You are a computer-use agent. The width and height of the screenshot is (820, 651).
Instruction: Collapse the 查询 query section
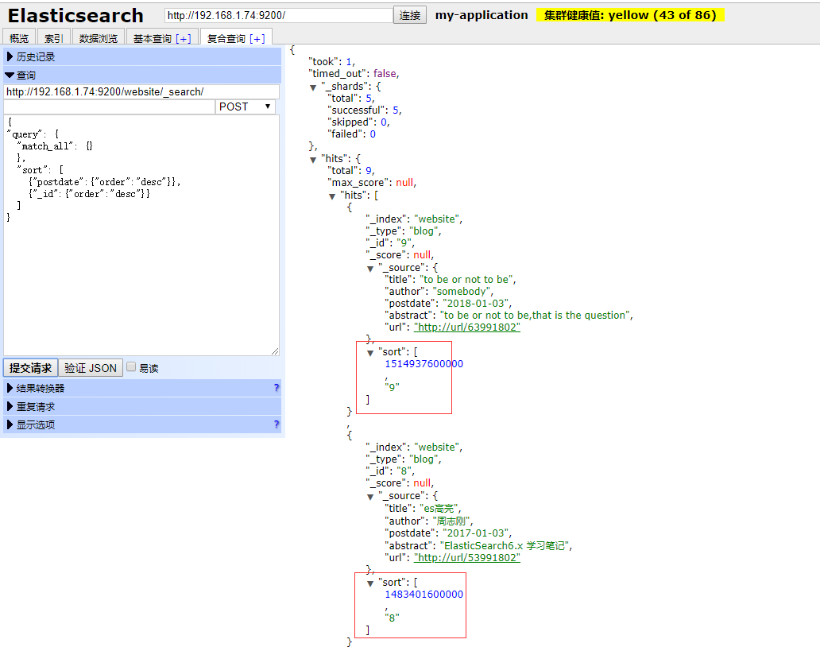click(142, 75)
